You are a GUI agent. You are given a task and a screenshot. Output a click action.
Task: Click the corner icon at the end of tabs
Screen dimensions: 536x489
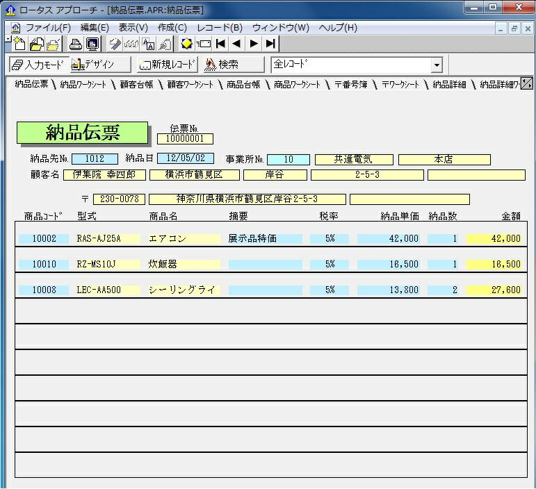526,83
